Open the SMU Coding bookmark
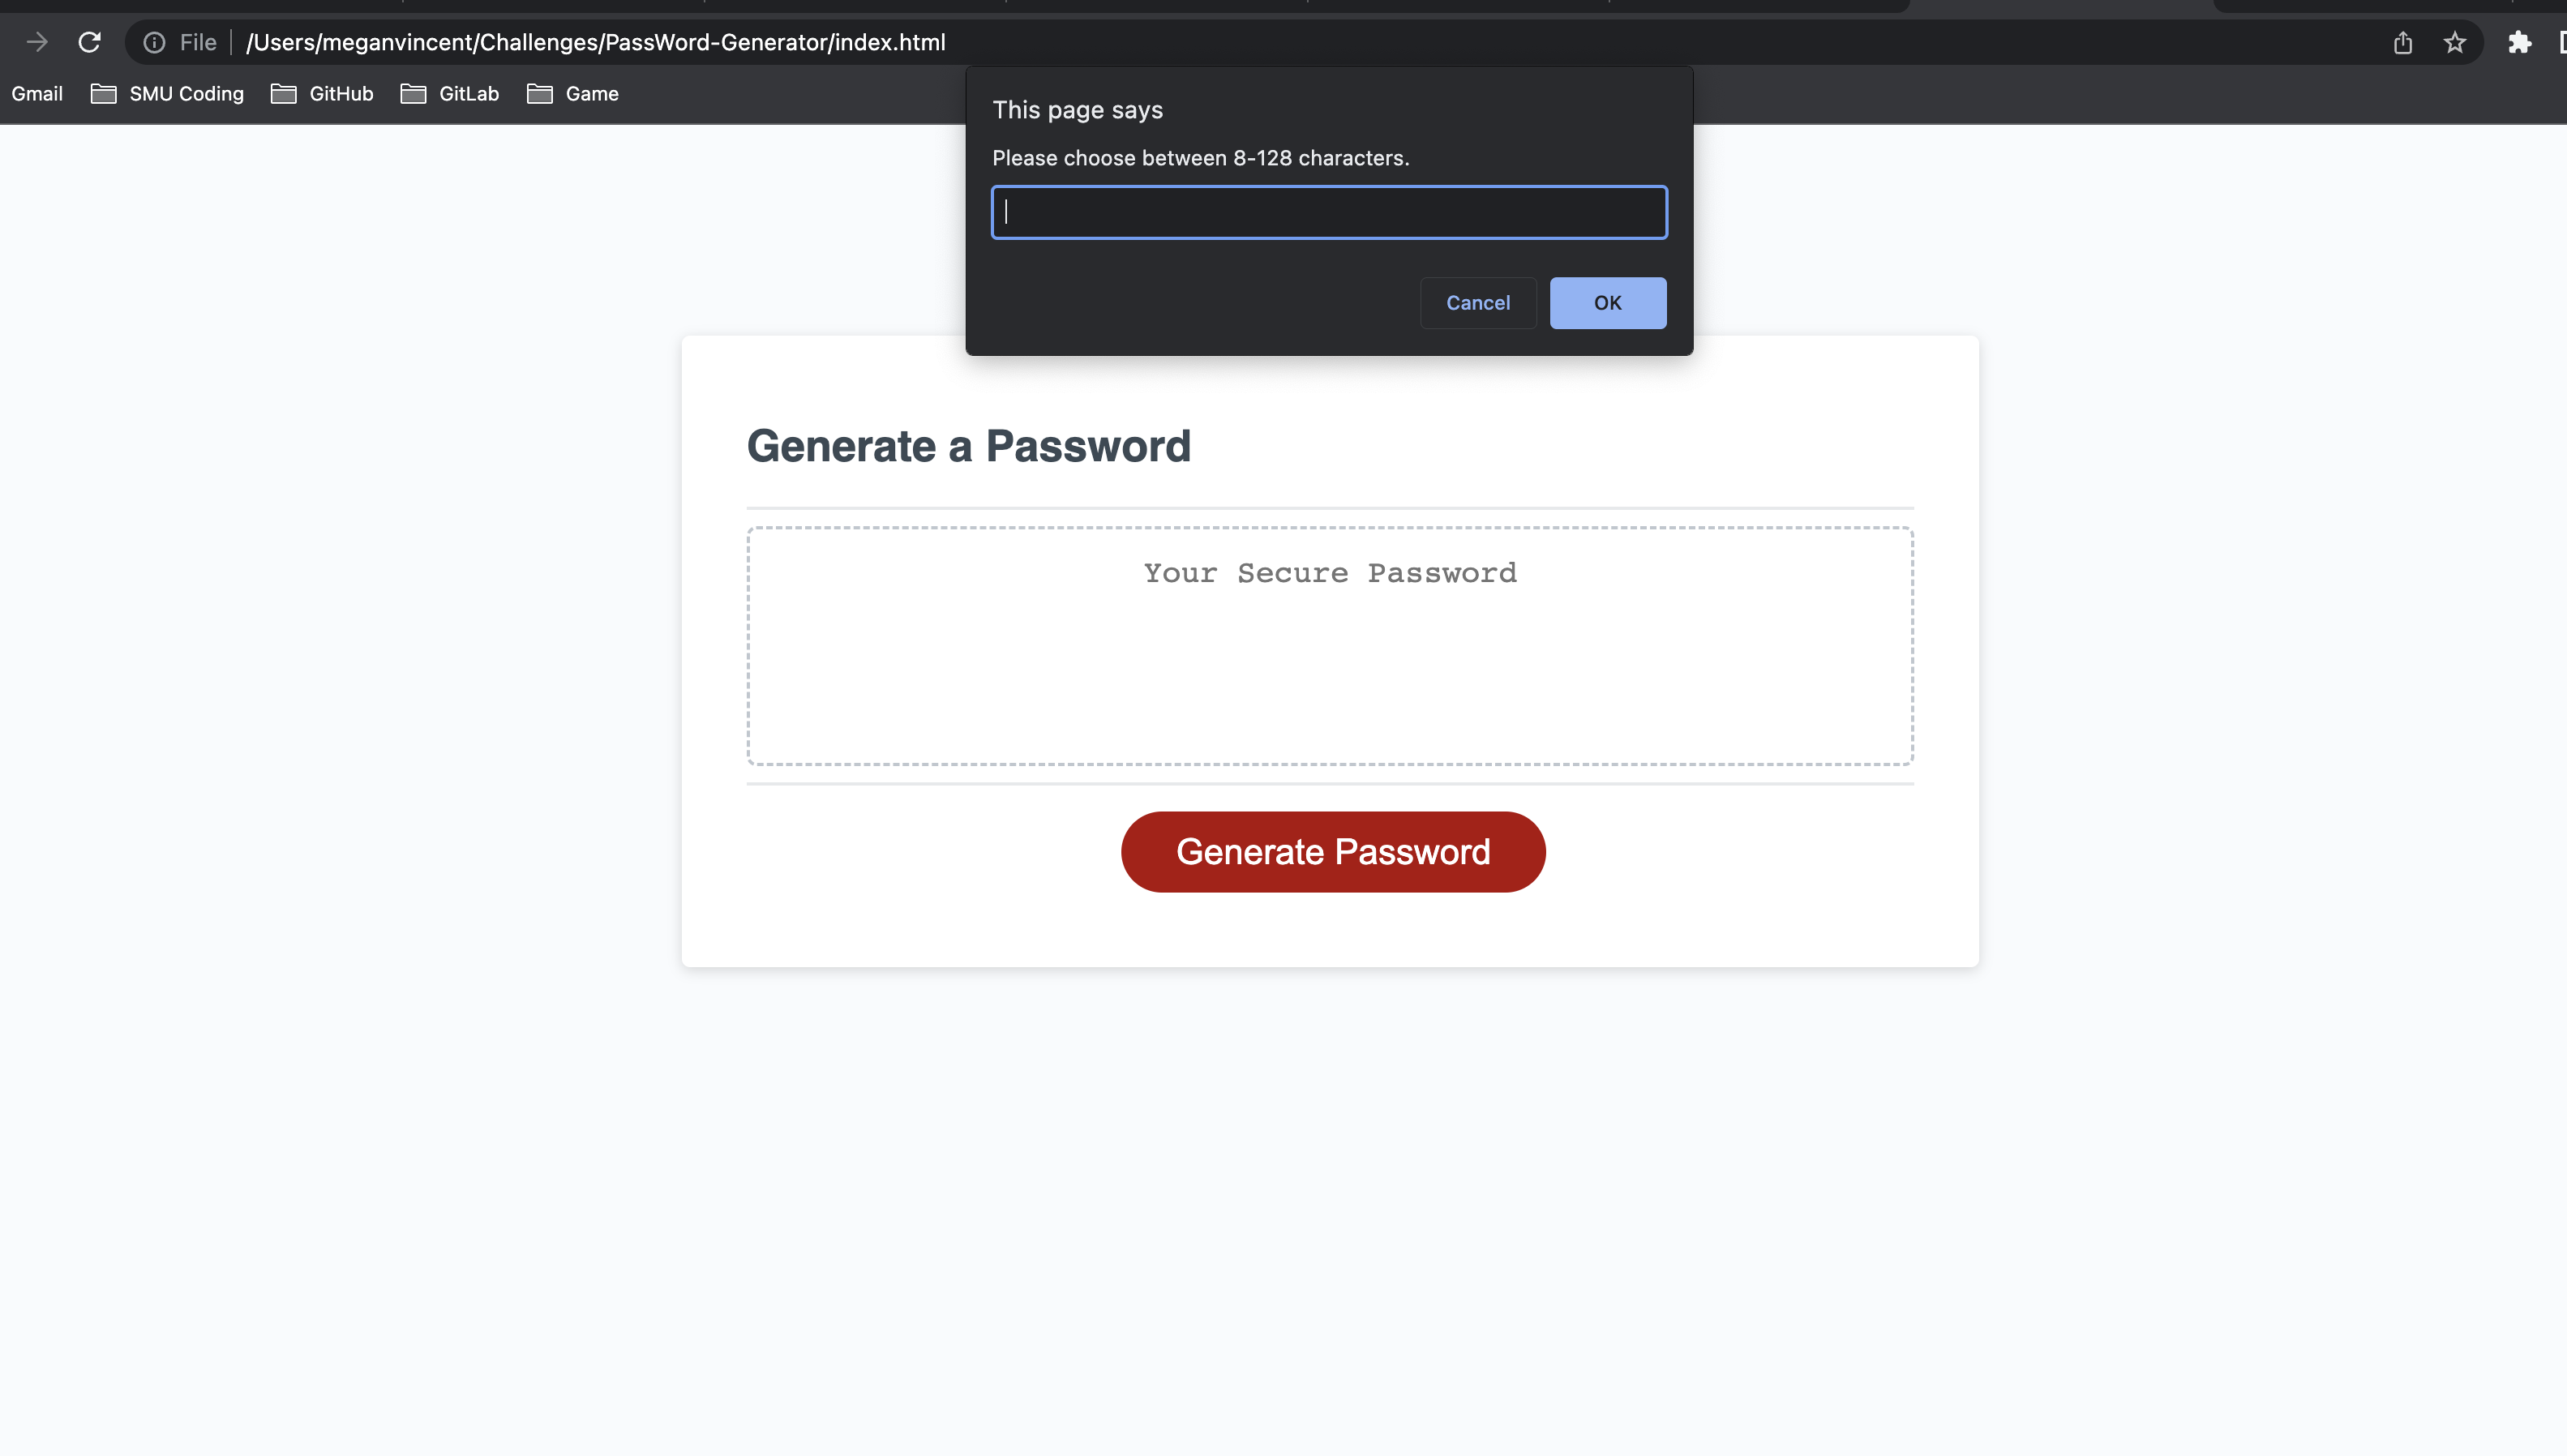Image resolution: width=2567 pixels, height=1456 pixels. coord(186,93)
